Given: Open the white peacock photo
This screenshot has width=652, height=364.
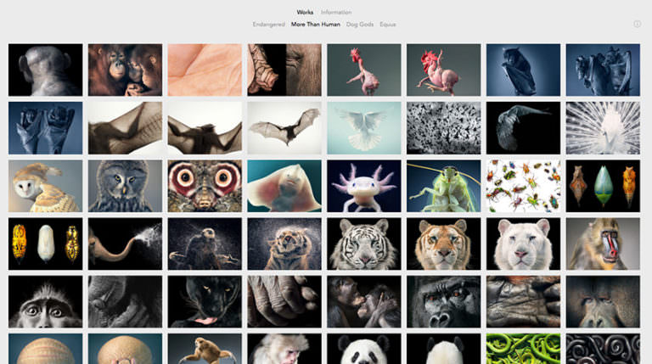Looking at the screenshot, I should coord(603,128).
